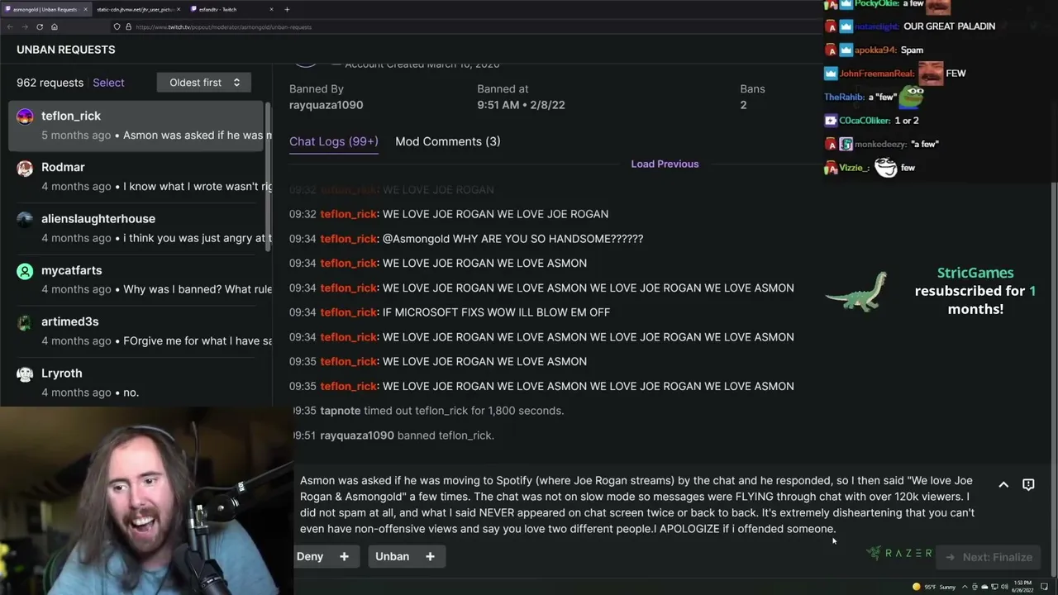Image resolution: width=1058 pixels, height=595 pixels.
Task: Switch to the Mod Comments (3) tab
Action: point(447,141)
